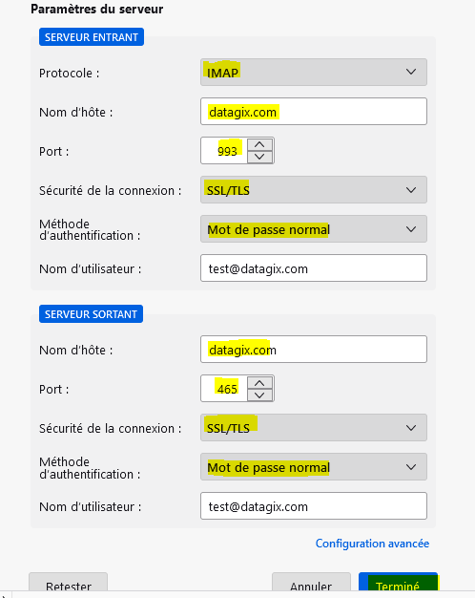Increase the incoming server port value

click(x=259, y=144)
